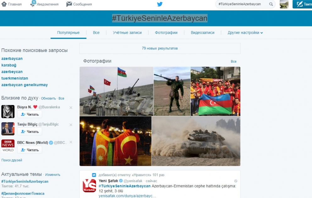Click the BBC News verified badge
The height and width of the screenshot is (198, 312).
51,143
